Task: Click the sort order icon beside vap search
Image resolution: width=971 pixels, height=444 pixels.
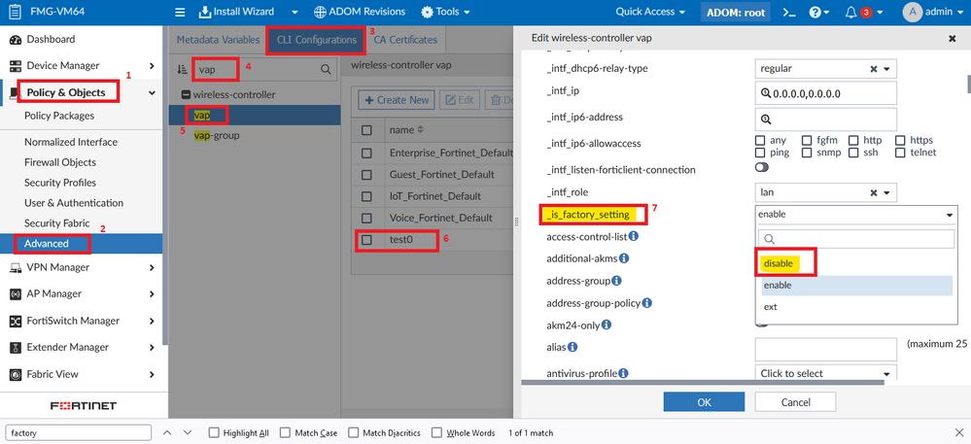Action: point(183,70)
